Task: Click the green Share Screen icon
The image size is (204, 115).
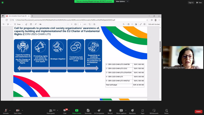Action: [x=76, y=111]
